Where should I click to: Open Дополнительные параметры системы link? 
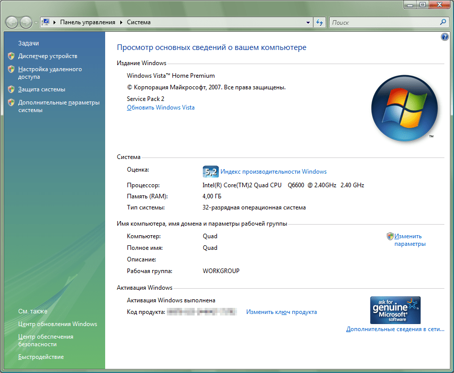[x=59, y=106]
